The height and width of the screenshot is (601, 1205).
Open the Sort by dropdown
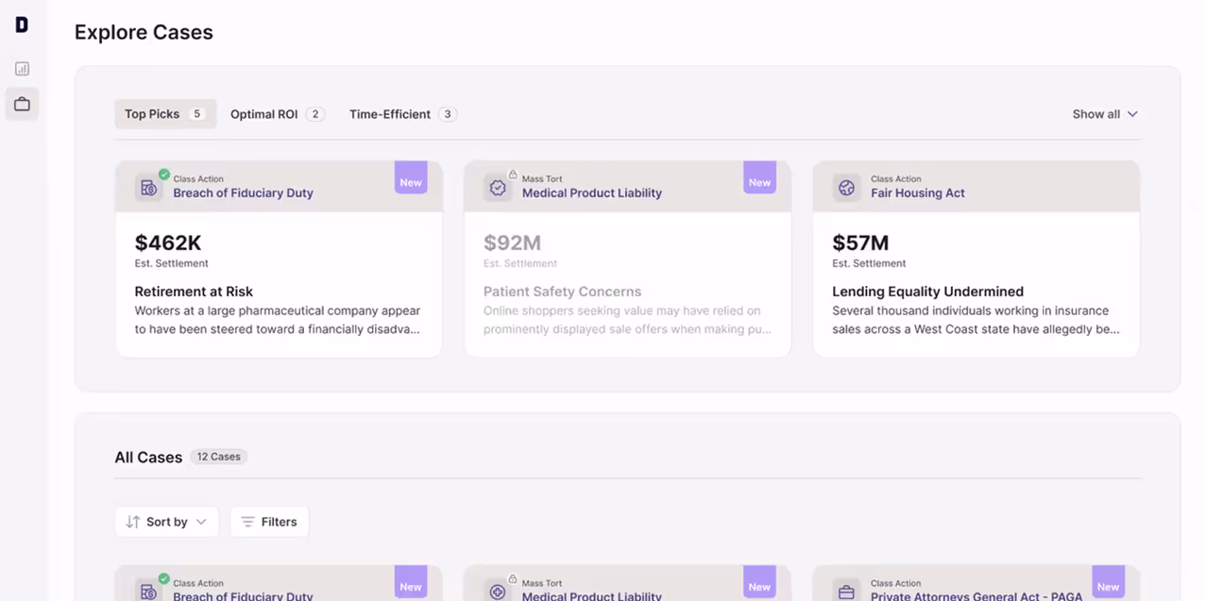(166, 521)
